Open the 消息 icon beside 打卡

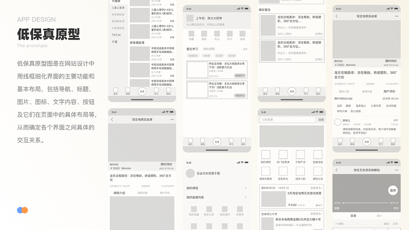pyautogui.click(x=243, y=34)
